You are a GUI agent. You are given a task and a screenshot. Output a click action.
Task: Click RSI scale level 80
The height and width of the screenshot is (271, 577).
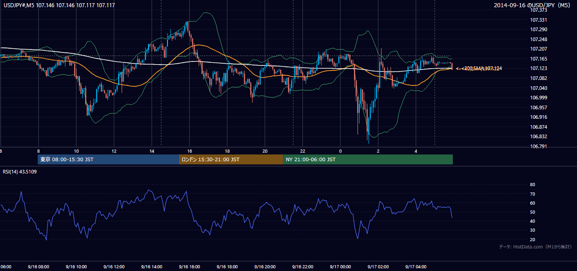click(532, 185)
